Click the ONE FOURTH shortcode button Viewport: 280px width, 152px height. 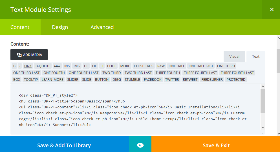click(54, 73)
